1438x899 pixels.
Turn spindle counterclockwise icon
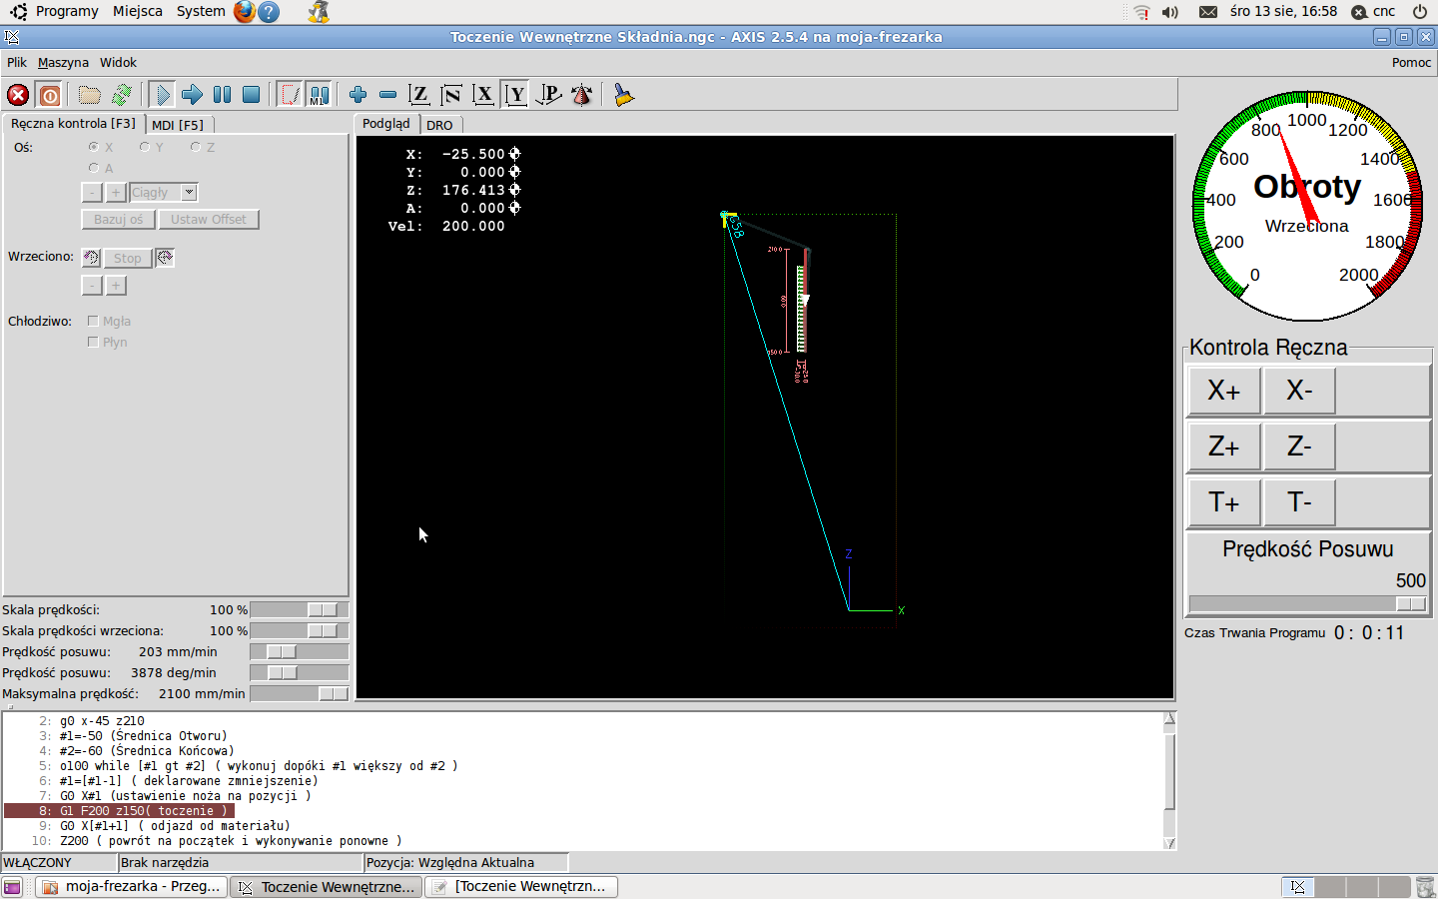click(x=91, y=258)
